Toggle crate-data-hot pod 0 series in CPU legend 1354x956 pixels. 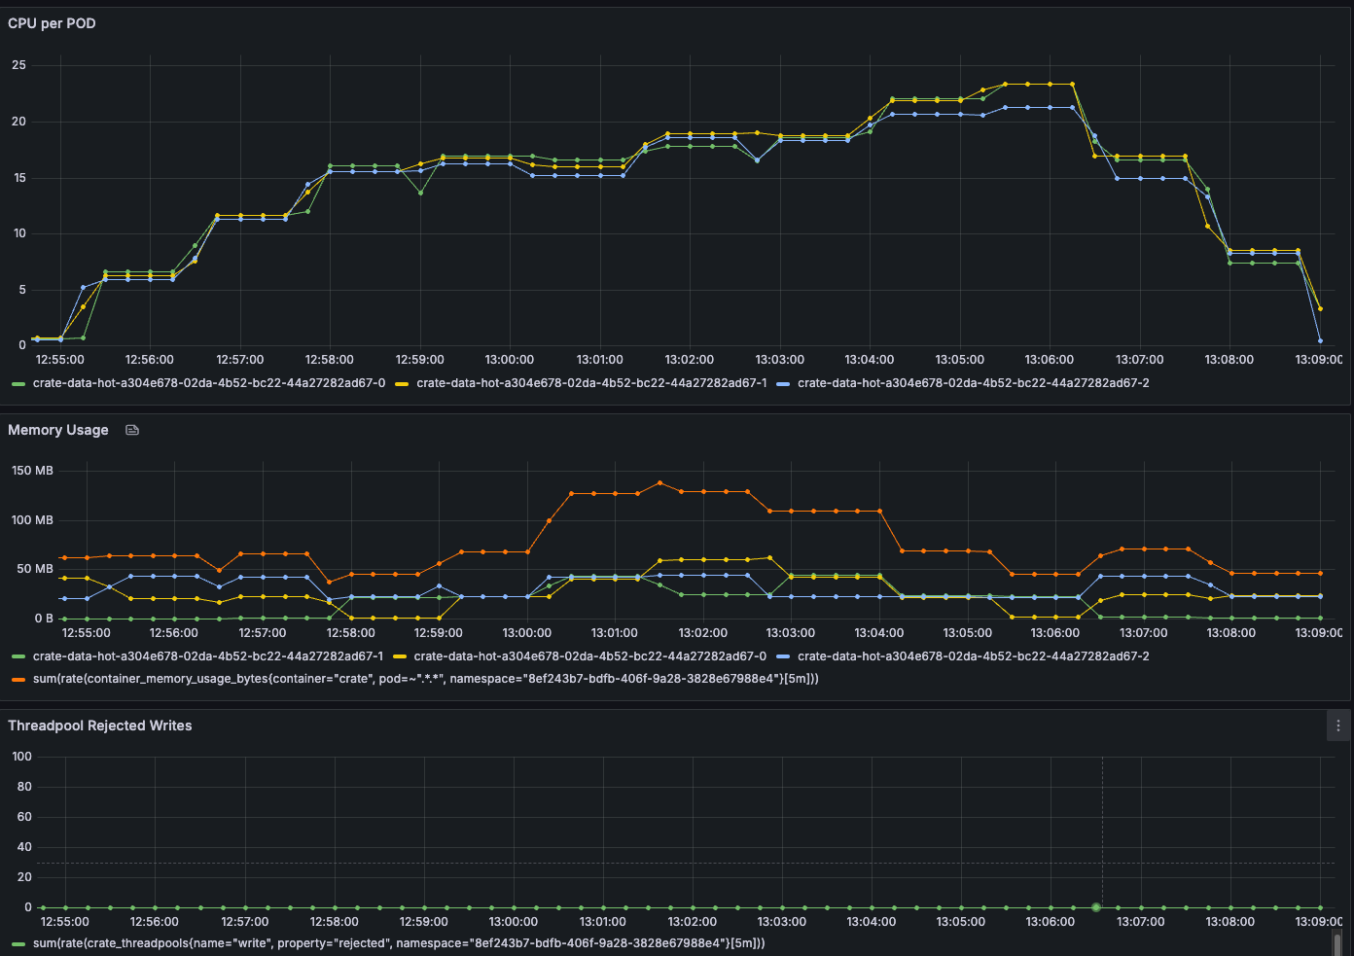(x=208, y=383)
